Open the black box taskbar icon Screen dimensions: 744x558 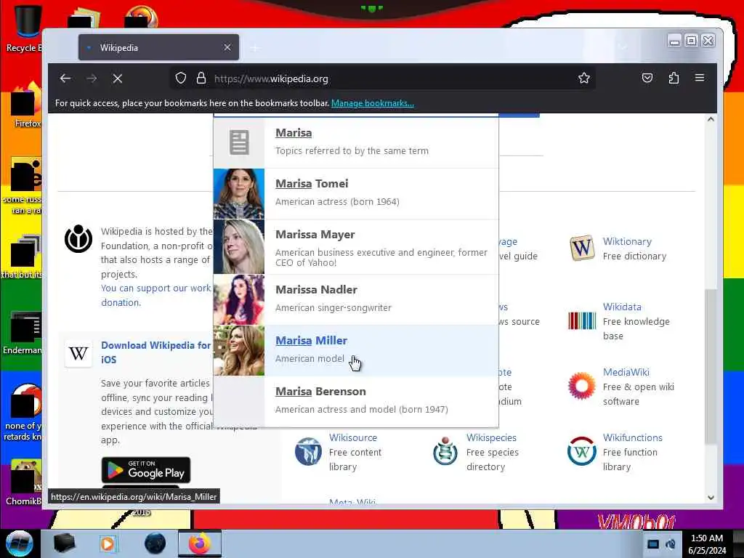[x=65, y=543]
